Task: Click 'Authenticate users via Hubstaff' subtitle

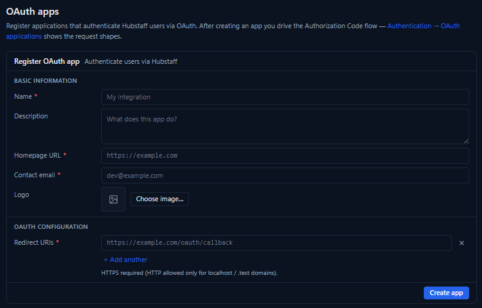Action: click(x=131, y=61)
